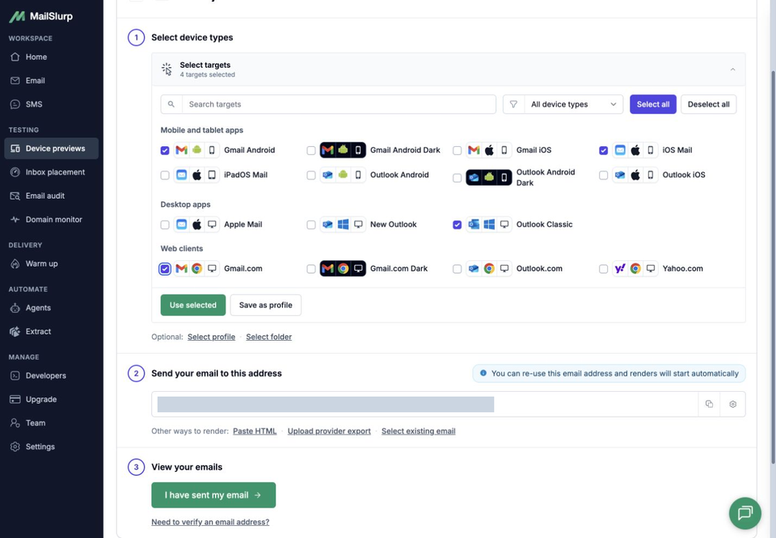Uncheck the Gmail Android checkbox

[x=165, y=150]
